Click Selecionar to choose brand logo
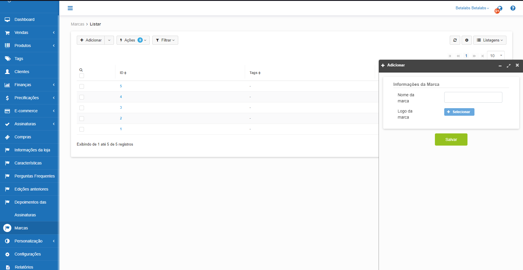523x270 pixels. tap(459, 112)
